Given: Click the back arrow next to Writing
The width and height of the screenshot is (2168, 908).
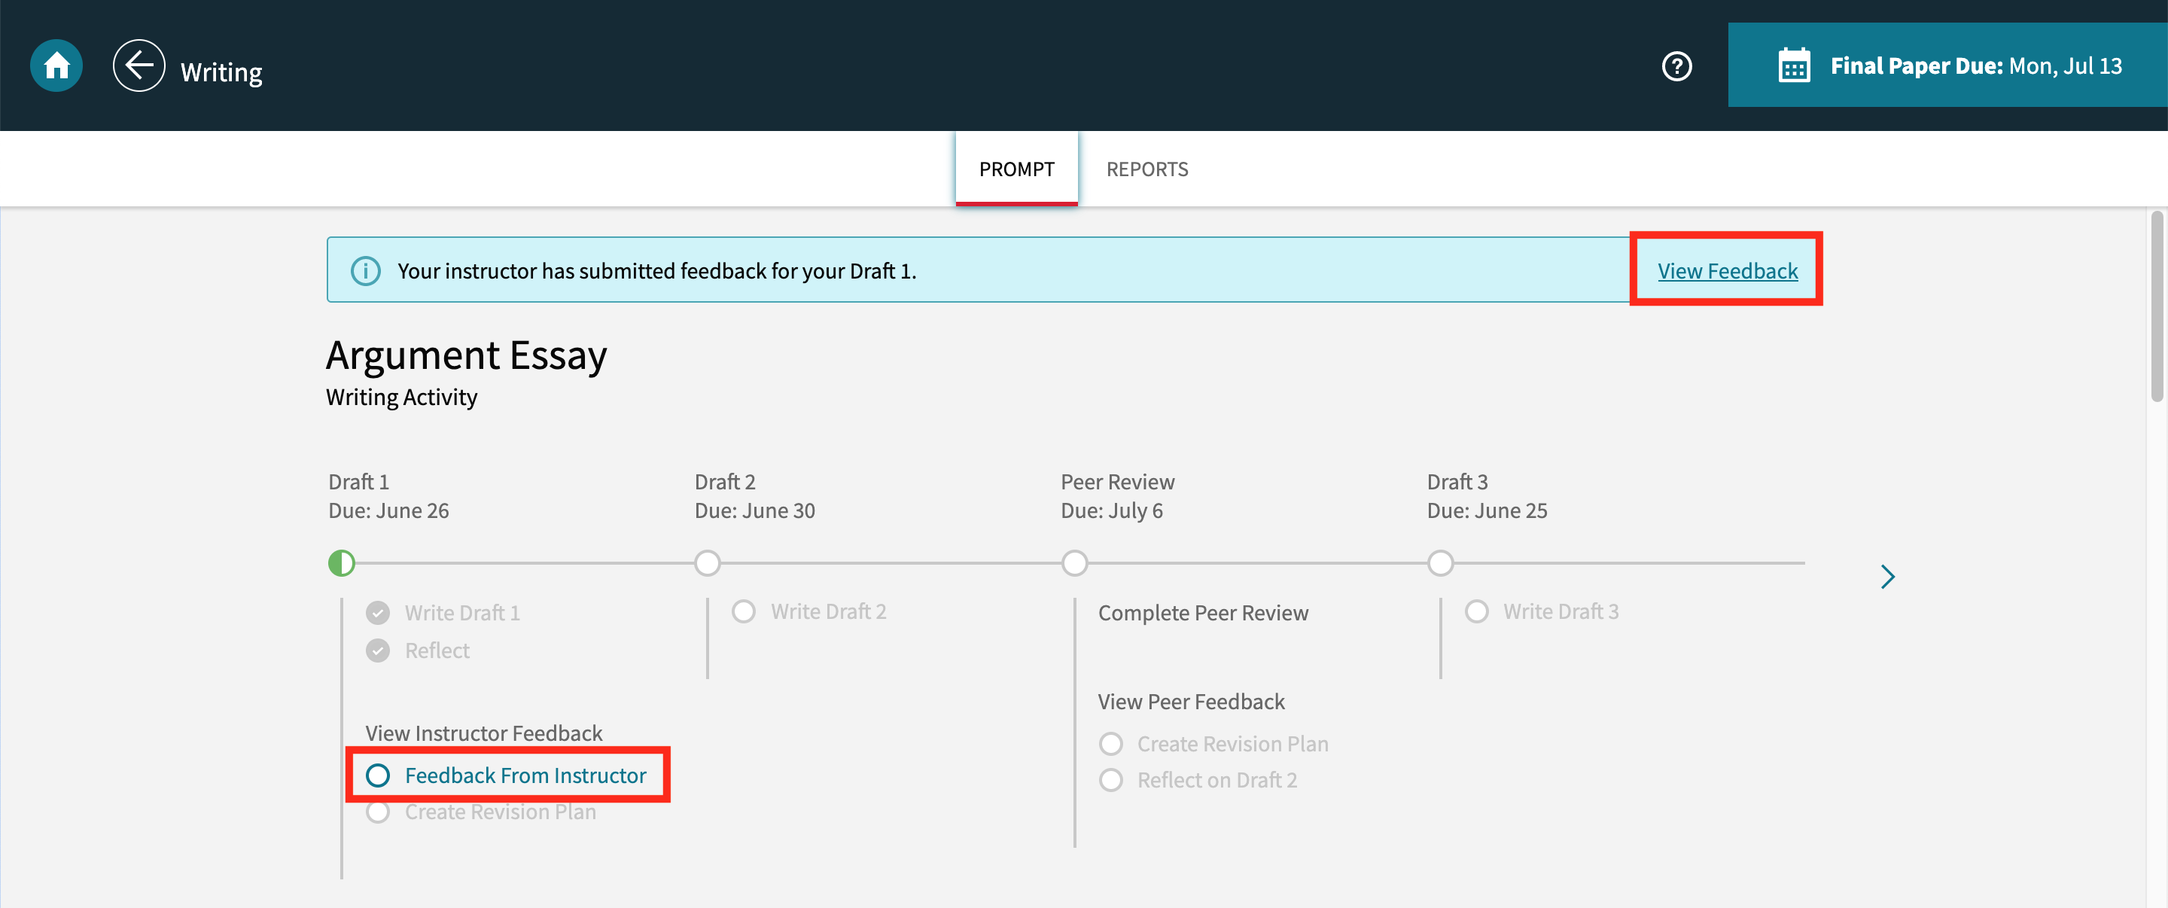Looking at the screenshot, I should coord(139,65).
